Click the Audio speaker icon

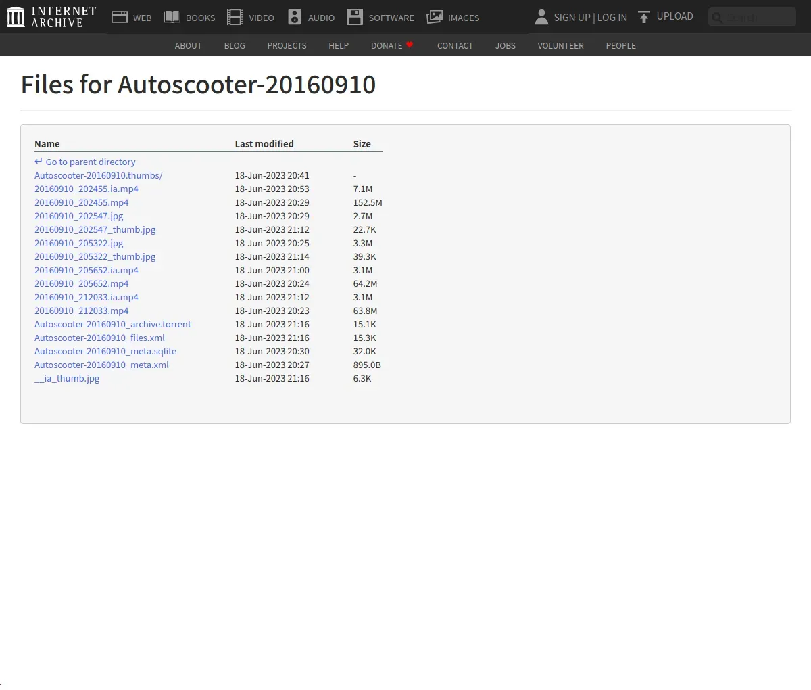point(295,17)
